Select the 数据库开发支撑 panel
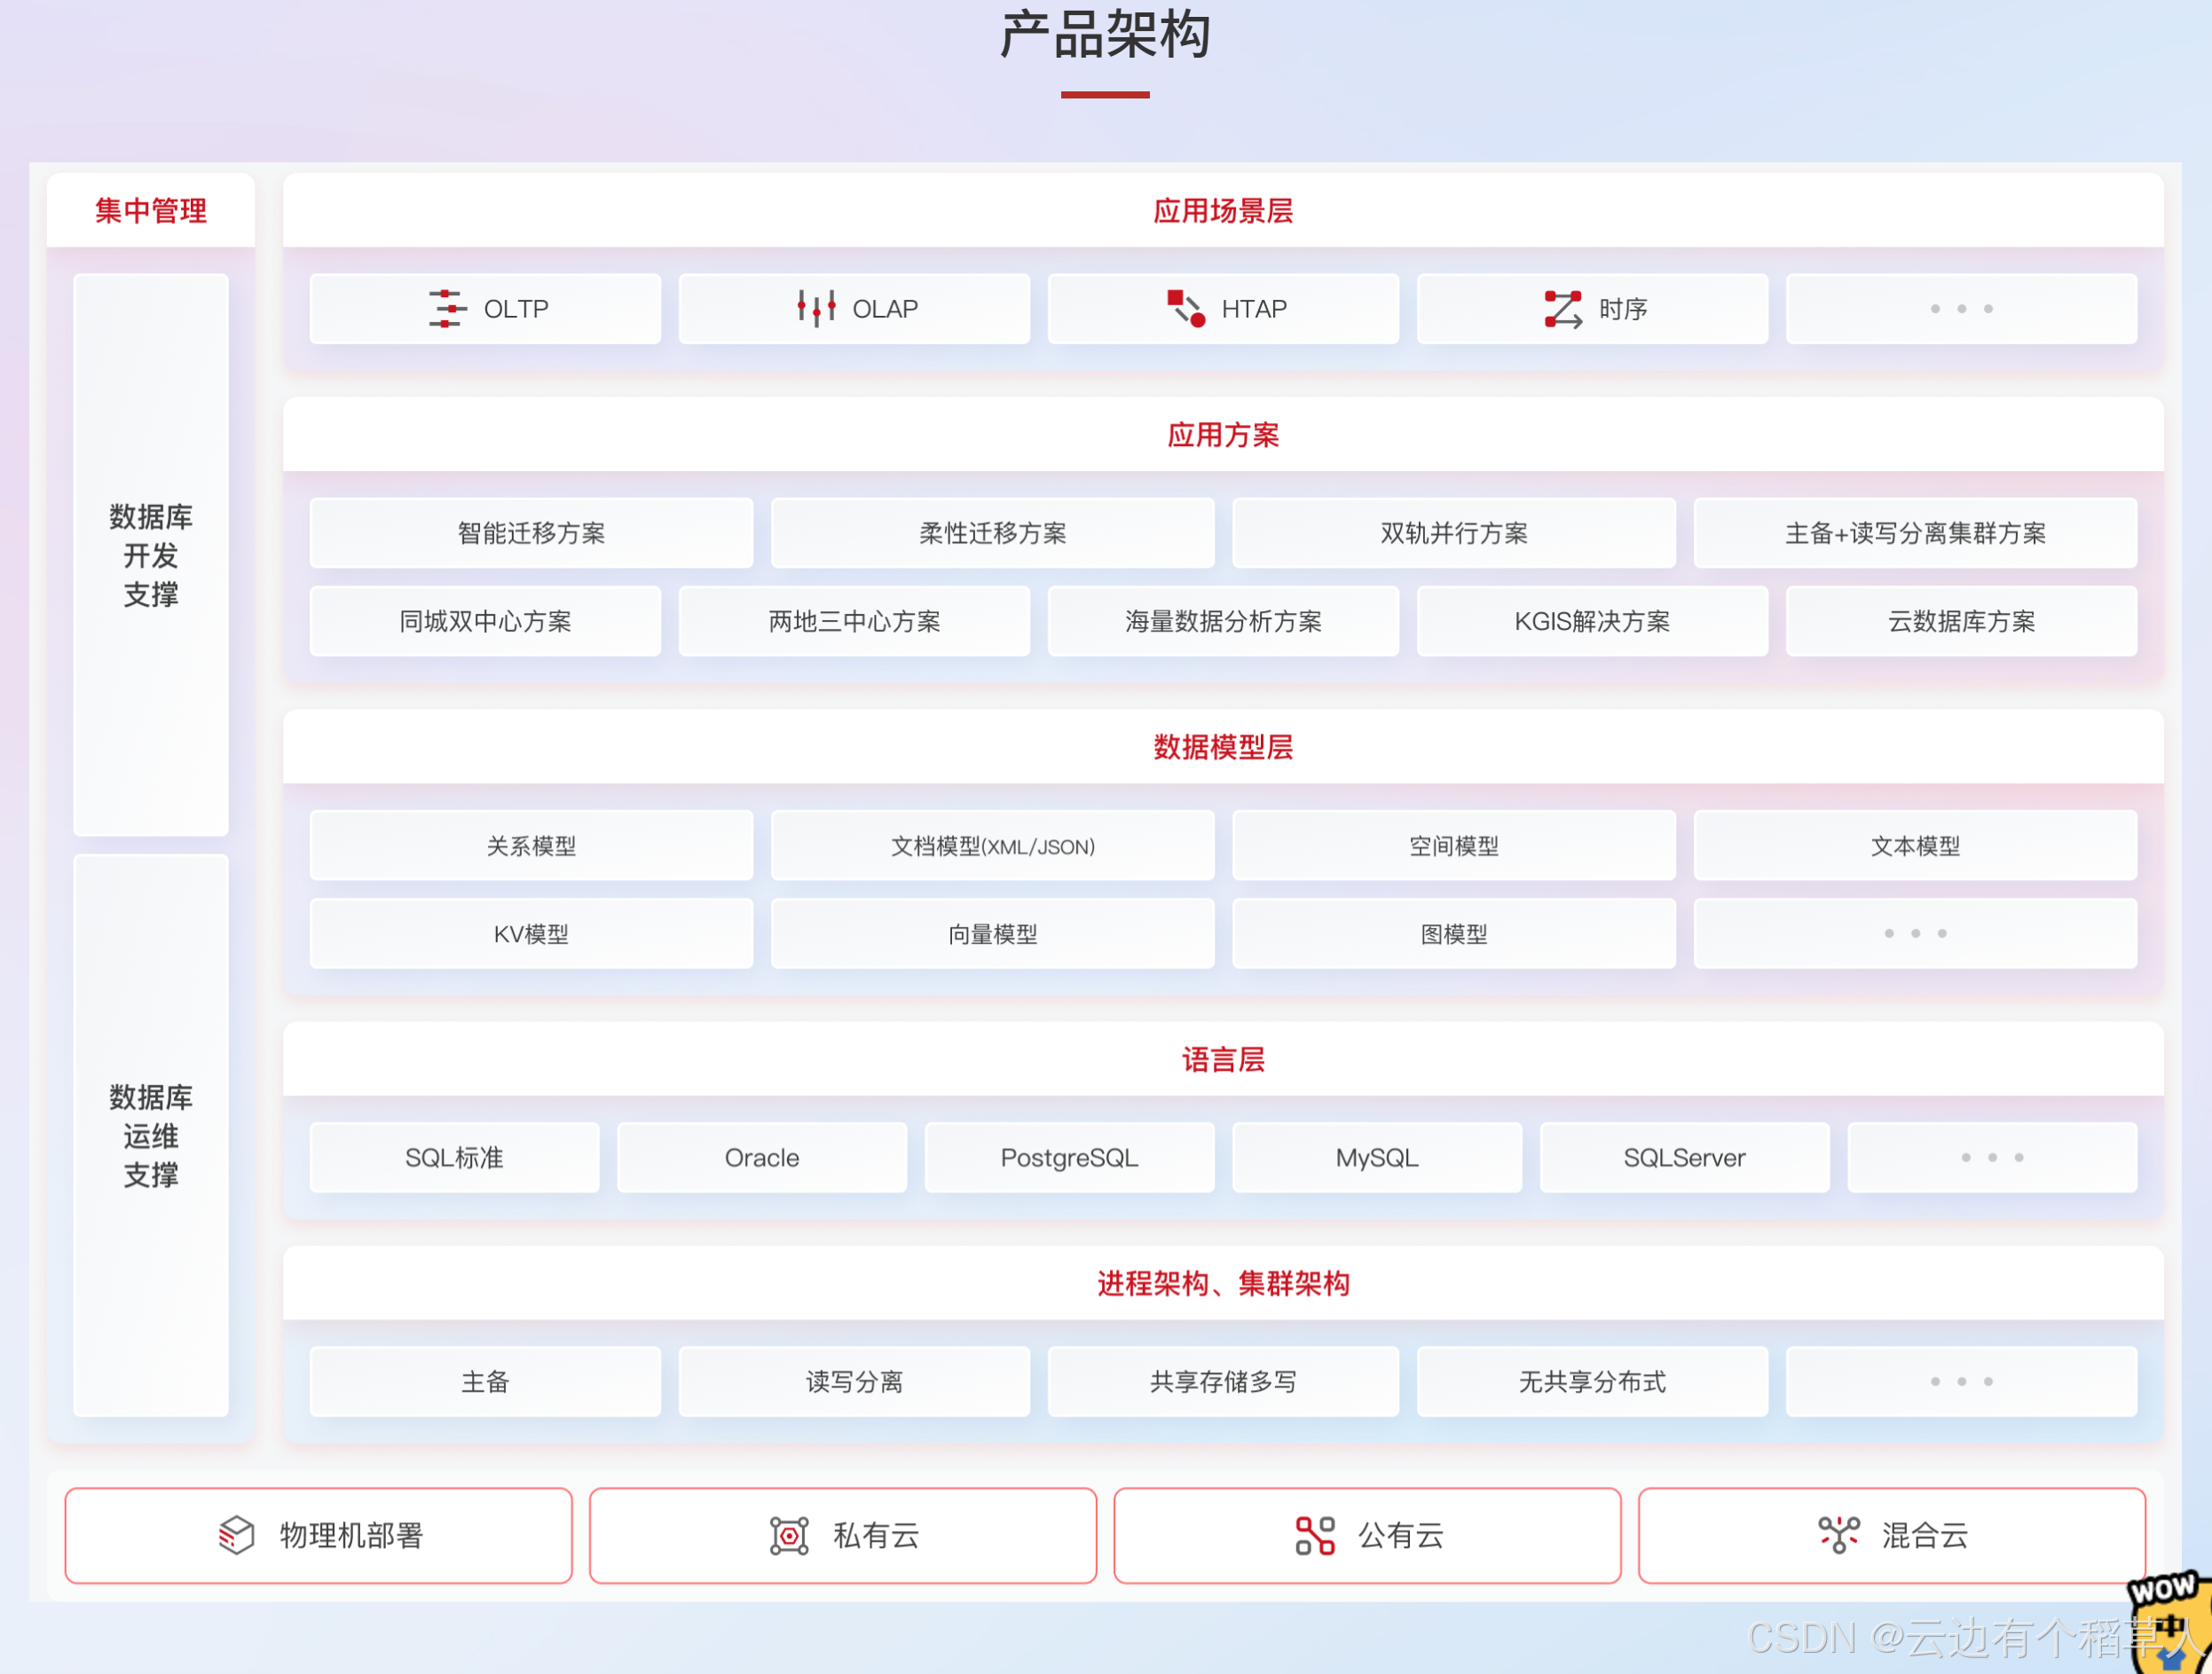The width and height of the screenshot is (2212, 1674). pos(151,555)
